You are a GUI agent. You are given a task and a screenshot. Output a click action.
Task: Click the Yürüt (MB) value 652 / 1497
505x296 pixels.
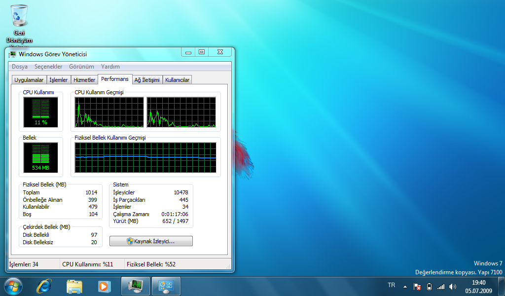click(176, 222)
